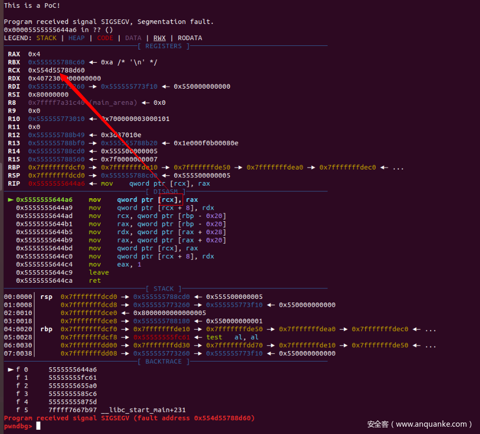Click R14 value 0x555555788cd0
This screenshot has height=434, width=480.
[x=56, y=151]
